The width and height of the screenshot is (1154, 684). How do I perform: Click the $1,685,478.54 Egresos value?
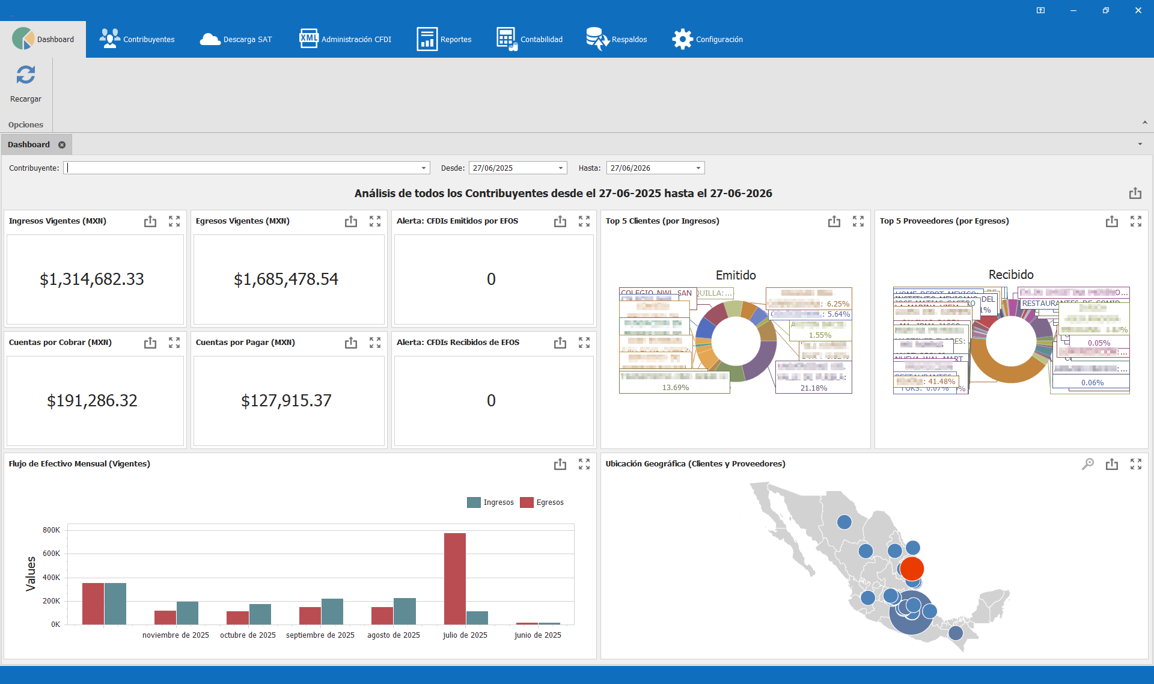pyautogui.click(x=286, y=279)
